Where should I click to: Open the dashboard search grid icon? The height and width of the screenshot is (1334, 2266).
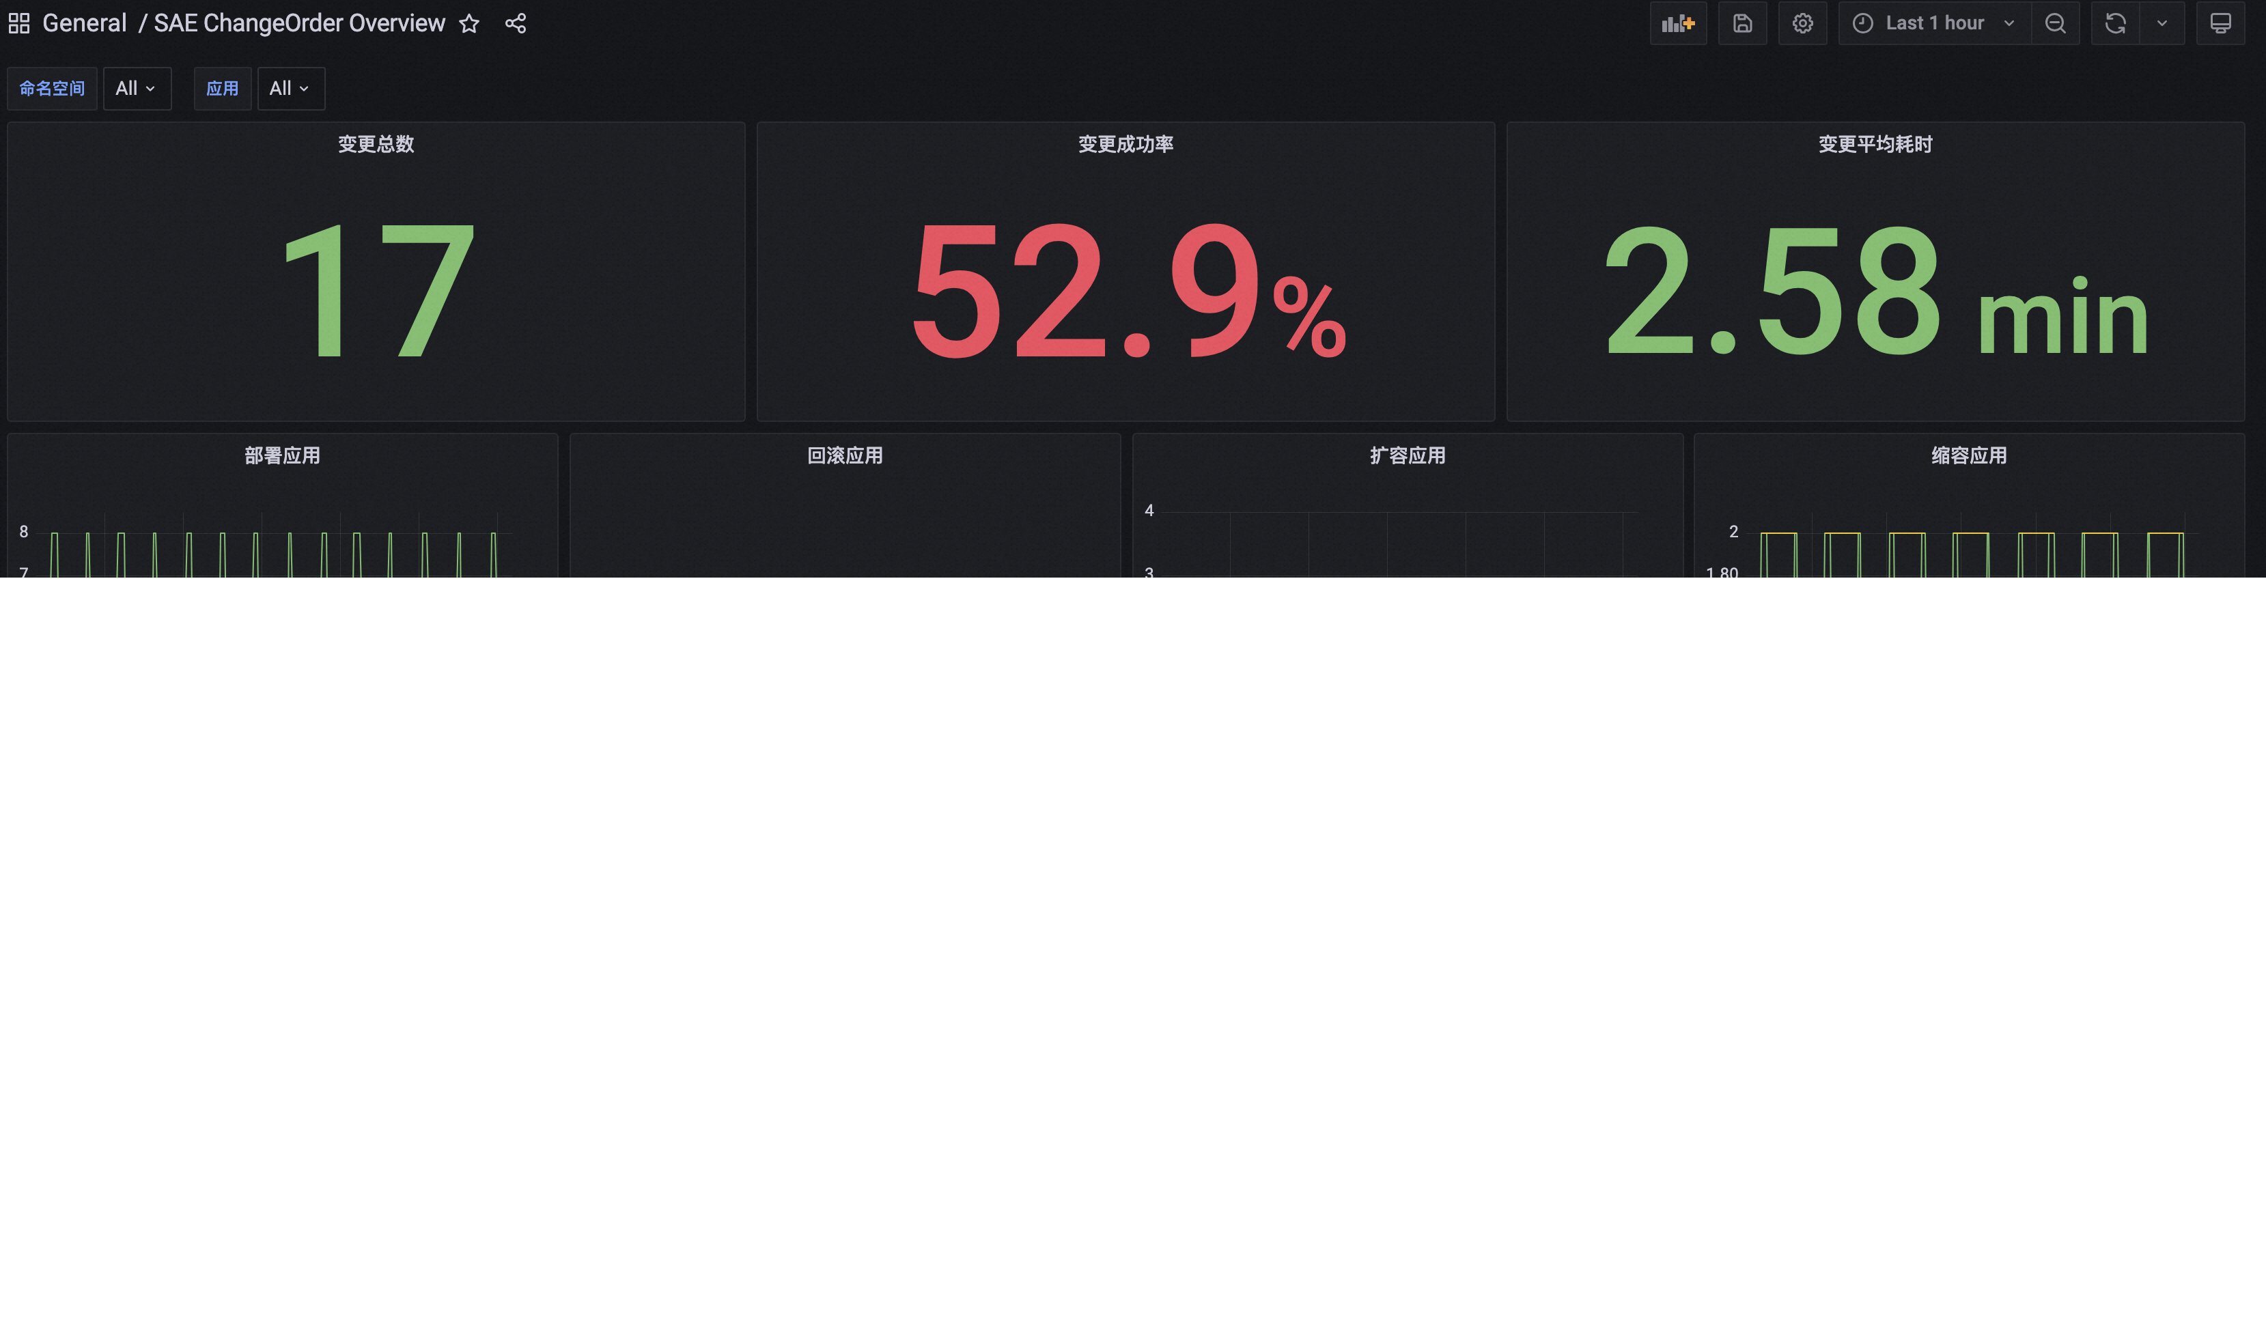(x=19, y=23)
